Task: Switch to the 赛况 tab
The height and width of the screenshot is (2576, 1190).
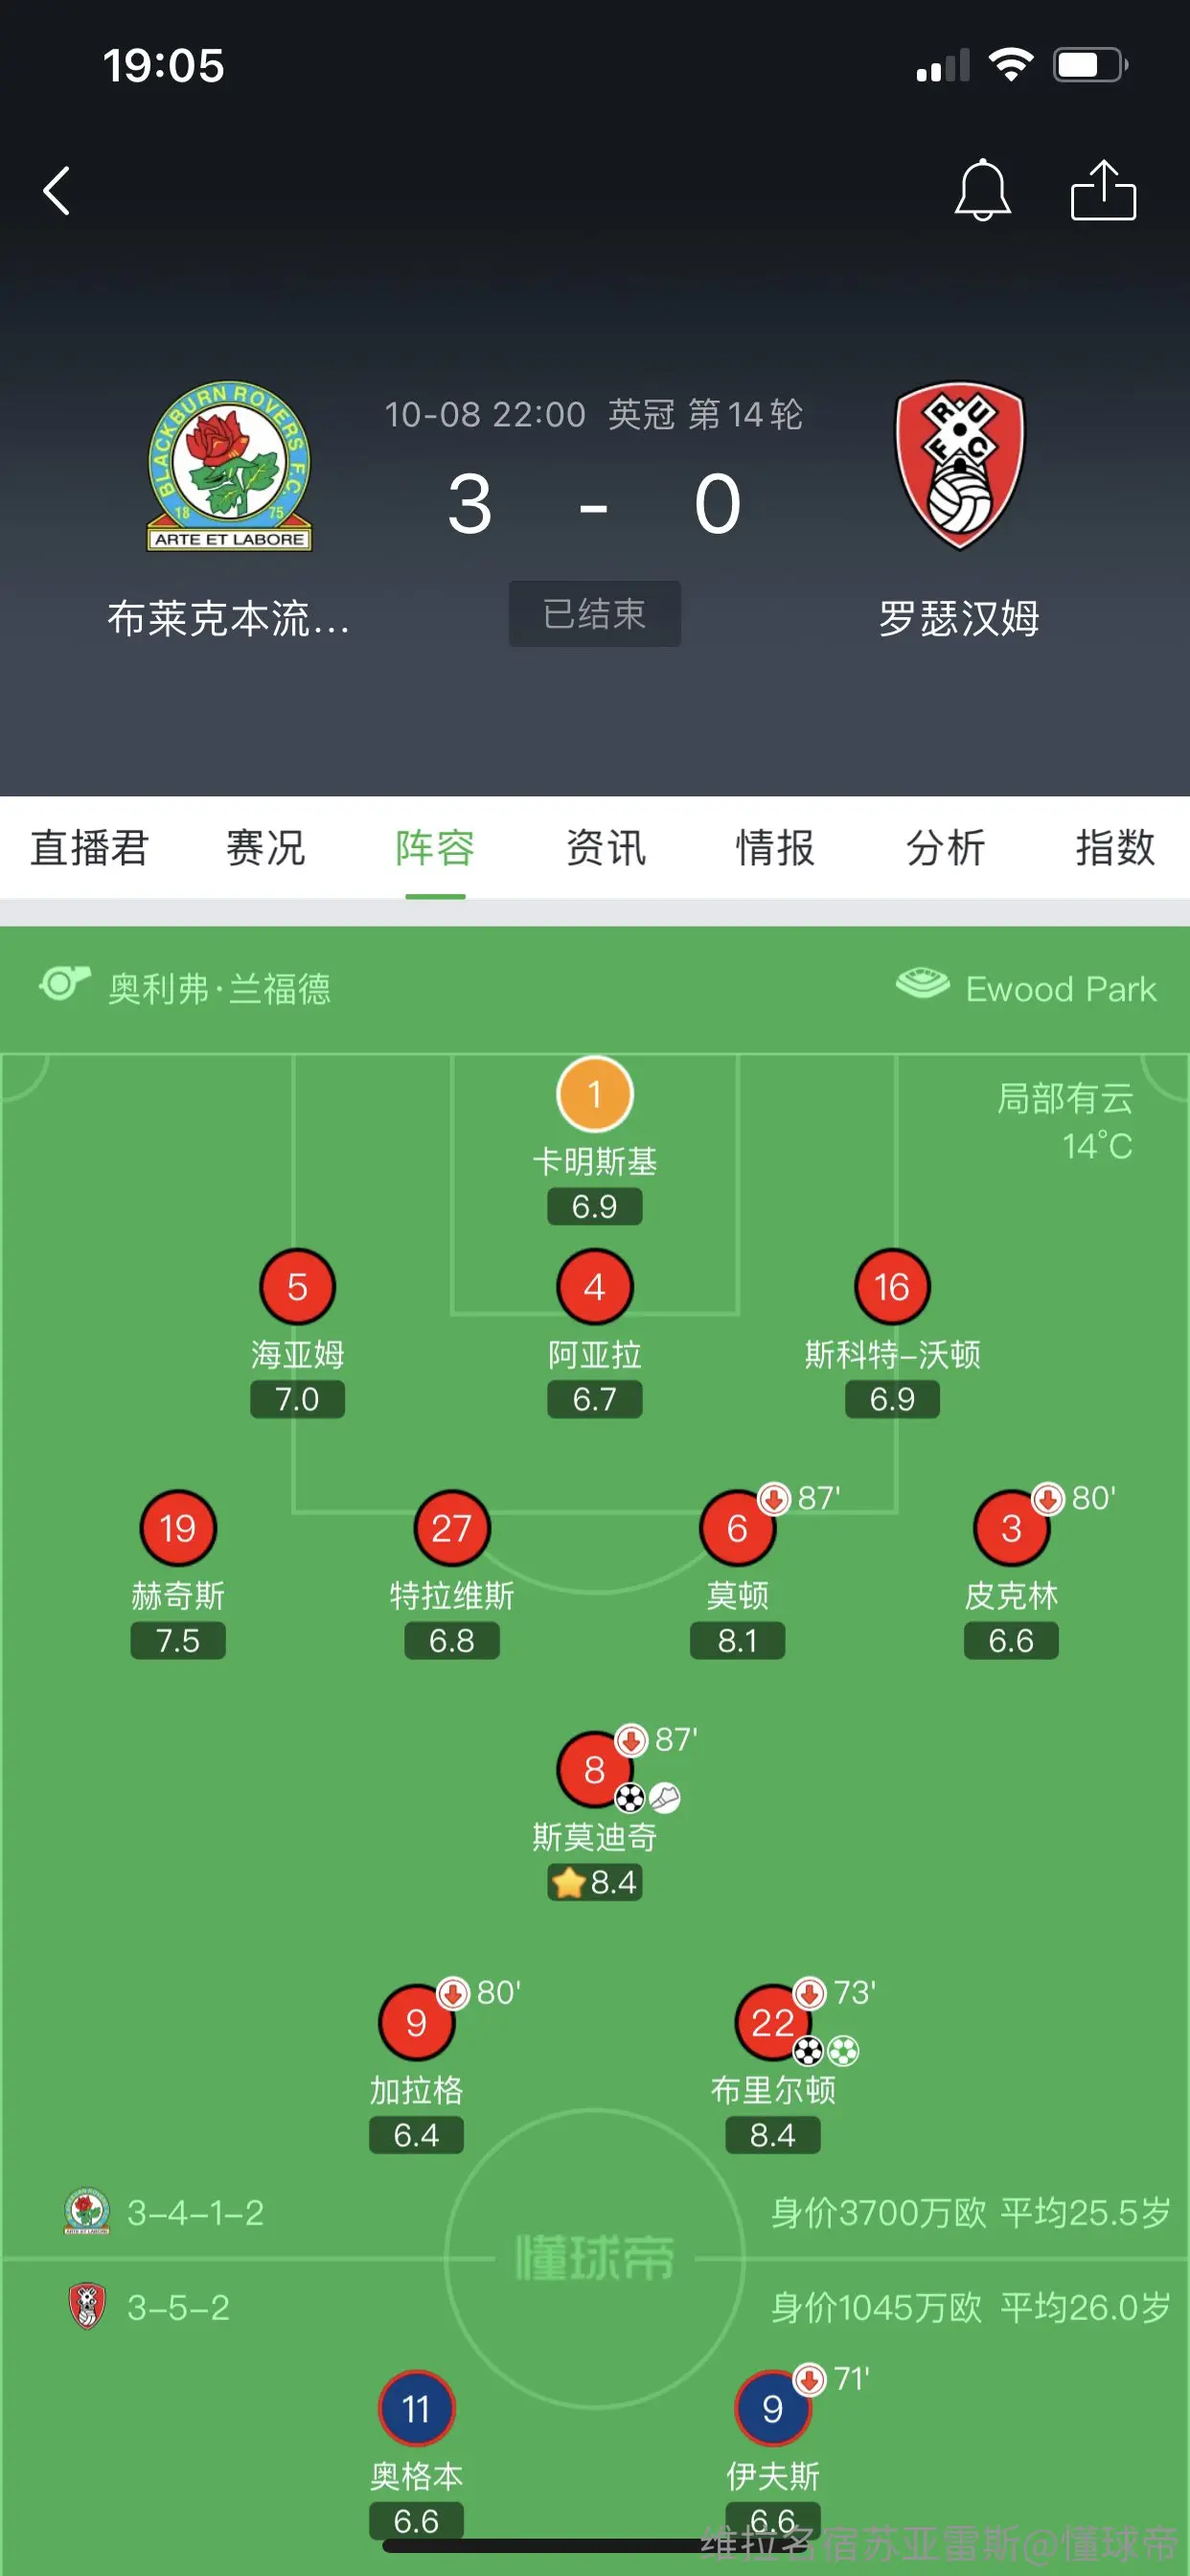Action: [x=265, y=848]
